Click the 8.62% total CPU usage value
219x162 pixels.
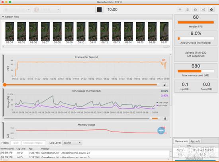[165, 91]
